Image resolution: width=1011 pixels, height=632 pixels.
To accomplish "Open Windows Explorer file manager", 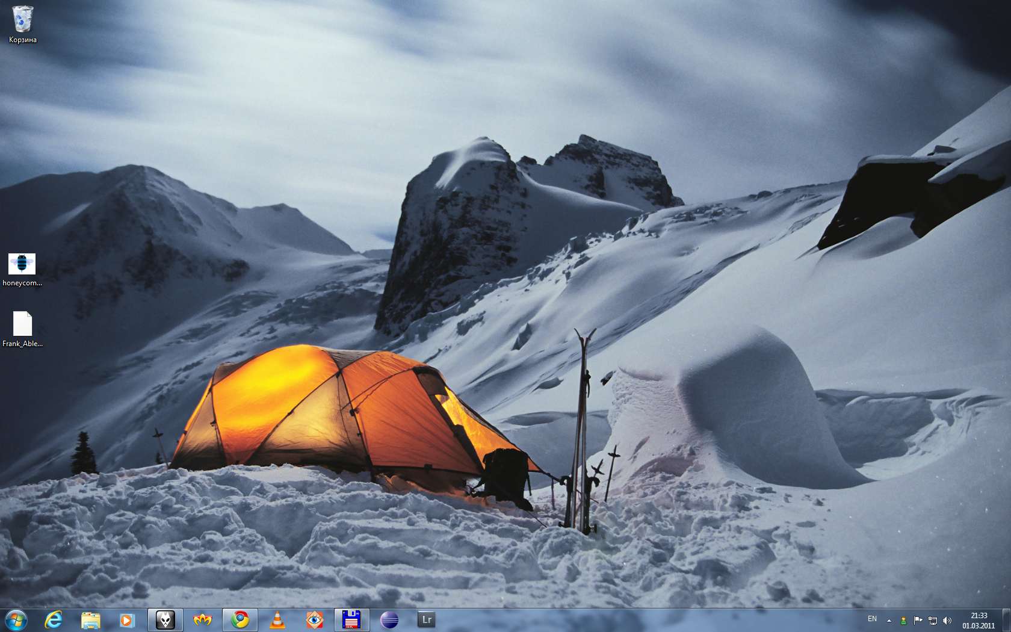I will [90, 619].
